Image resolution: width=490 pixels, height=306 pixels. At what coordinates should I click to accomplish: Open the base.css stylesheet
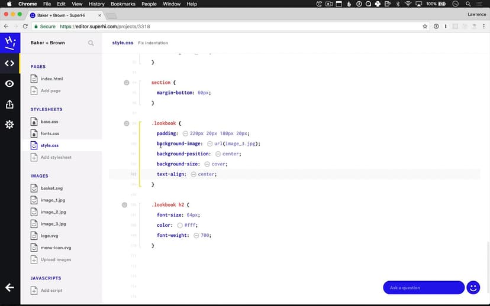coord(49,122)
